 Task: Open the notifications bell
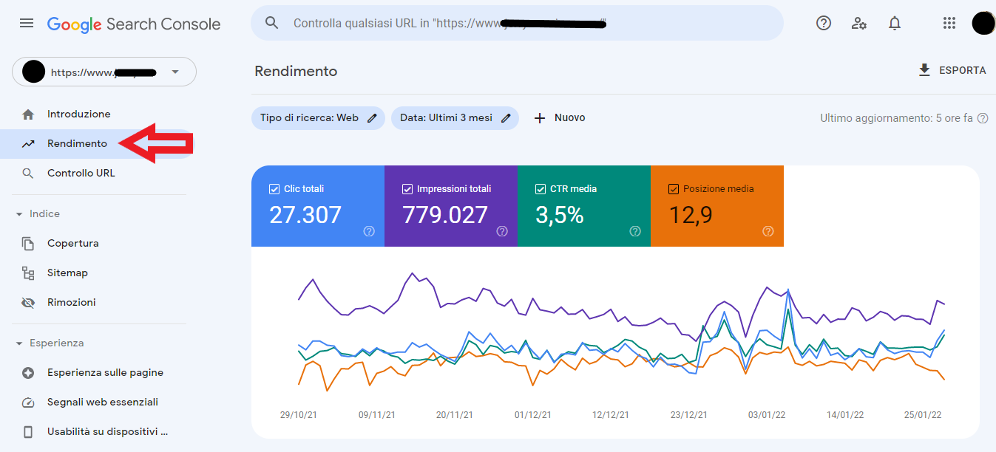click(895, 24)
